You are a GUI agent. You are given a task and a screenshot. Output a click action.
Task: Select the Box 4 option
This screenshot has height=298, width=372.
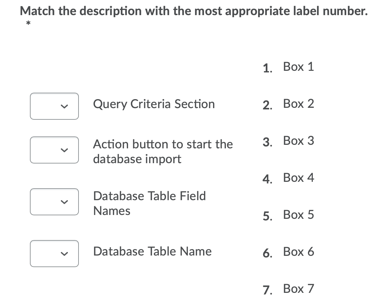[x=298, y=178]
